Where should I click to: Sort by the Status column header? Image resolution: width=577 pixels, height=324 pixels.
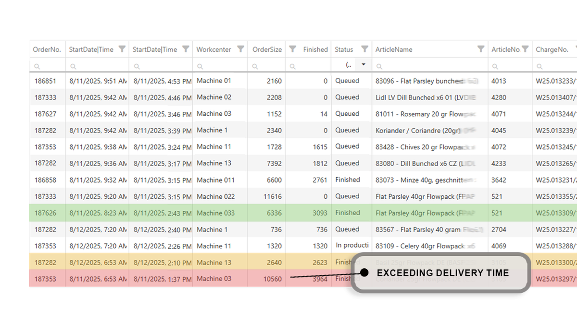[344, 49]
